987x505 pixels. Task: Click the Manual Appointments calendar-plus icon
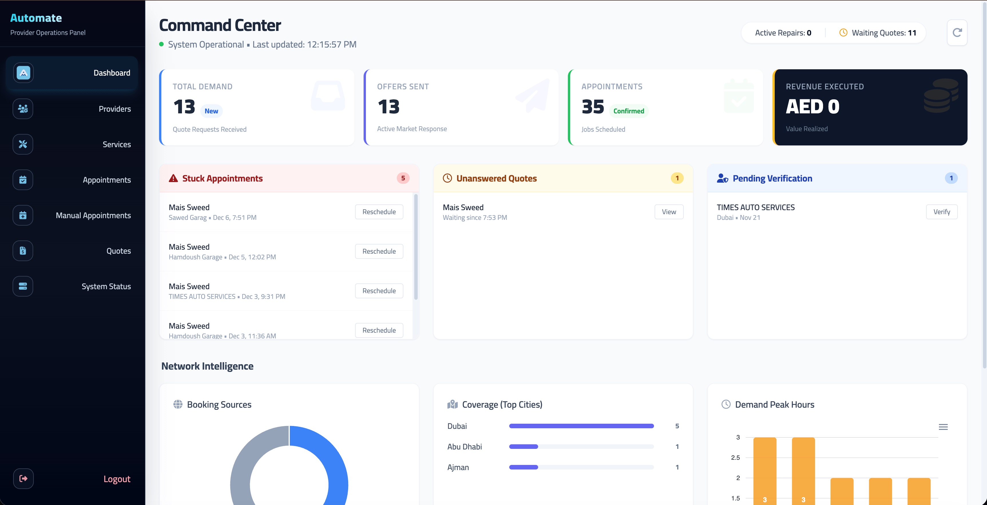pos(23,216)
